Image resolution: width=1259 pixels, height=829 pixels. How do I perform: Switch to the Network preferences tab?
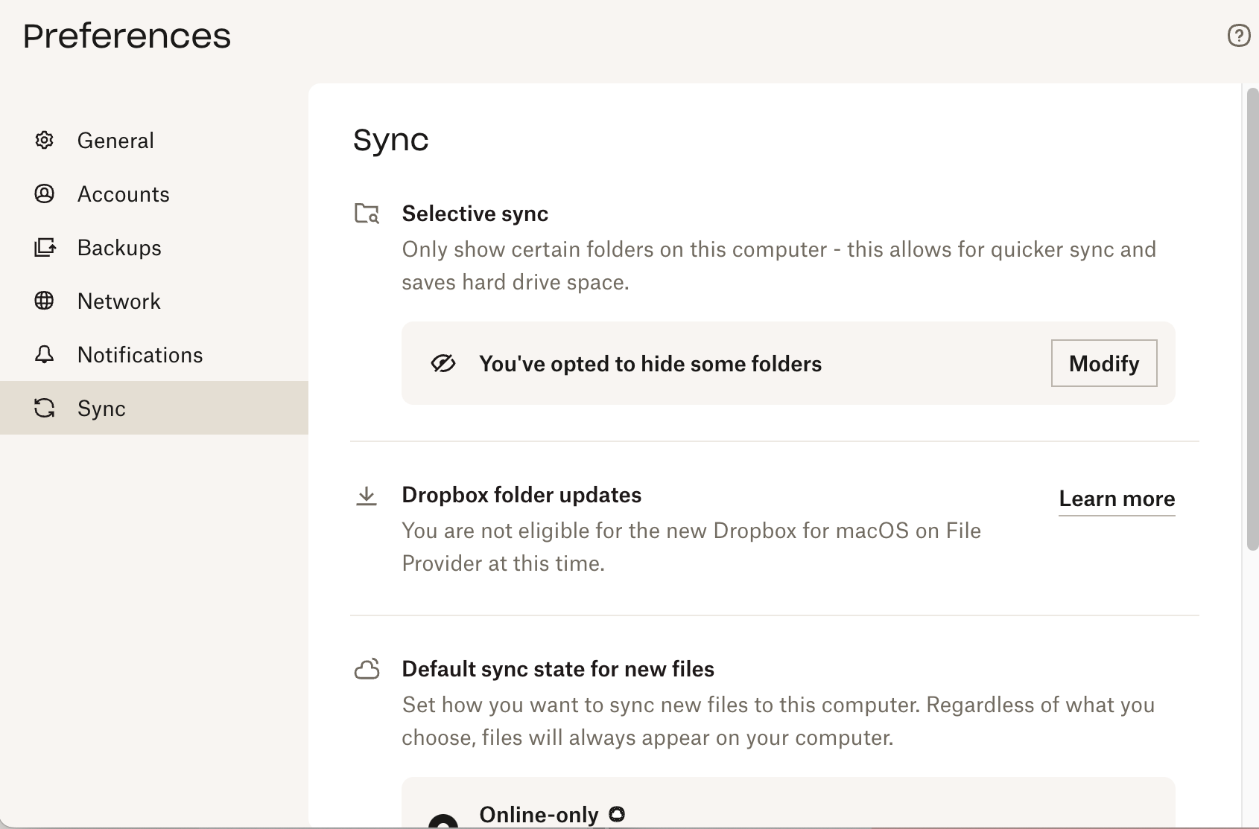119,301
